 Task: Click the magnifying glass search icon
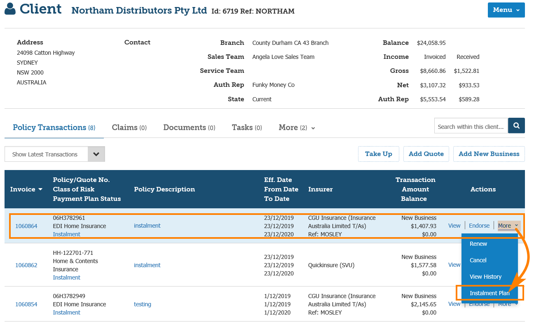[x=516, y=126]
